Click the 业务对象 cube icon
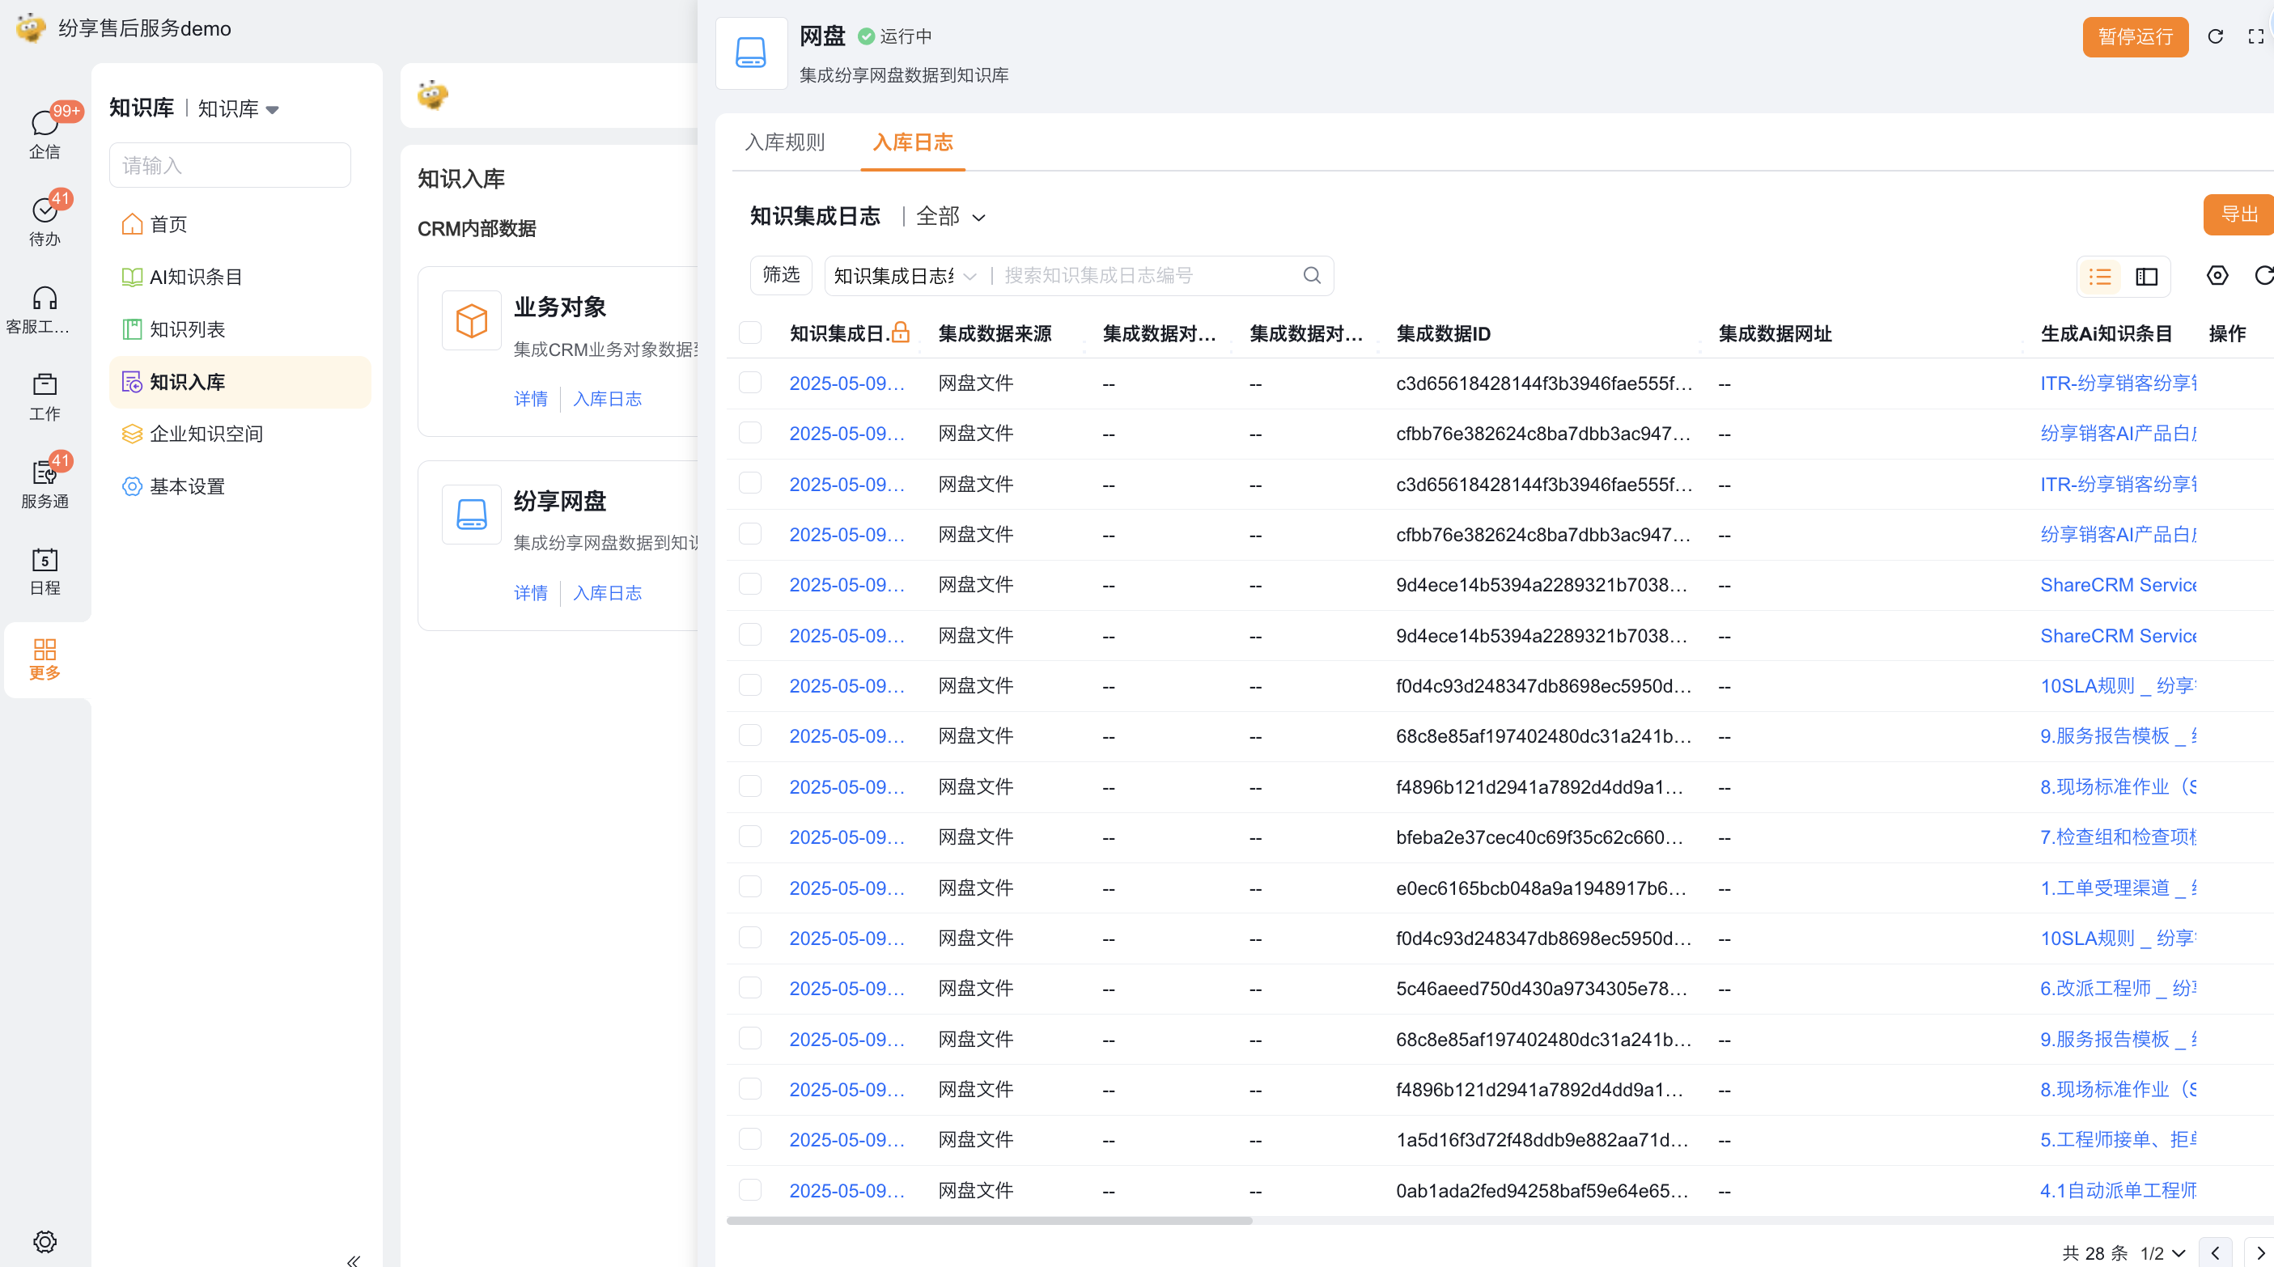Screen dimensions: 2274x1267 point(472,320)
